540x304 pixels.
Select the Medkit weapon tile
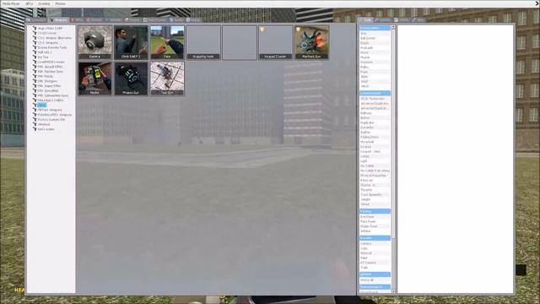[x=94, y=79]
